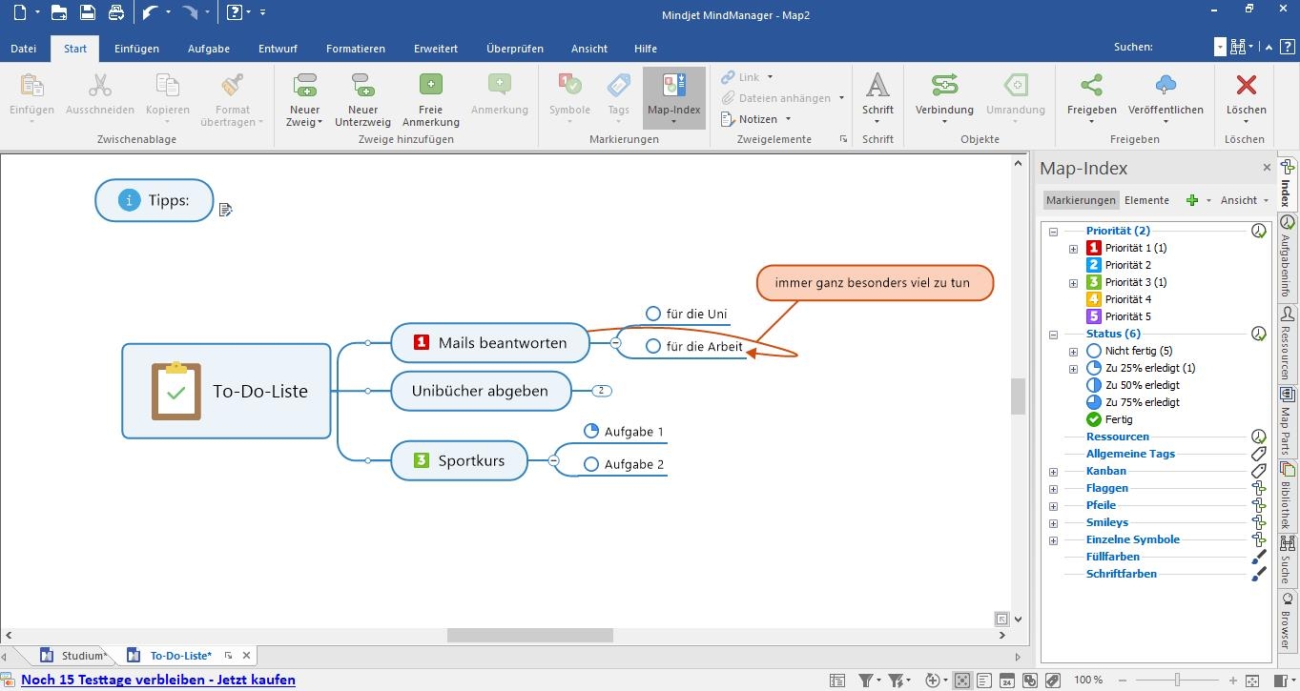The width and height of the screenshot is (1300, 691).
Task: Open the Schrift font icon
Action: (877, 86)
